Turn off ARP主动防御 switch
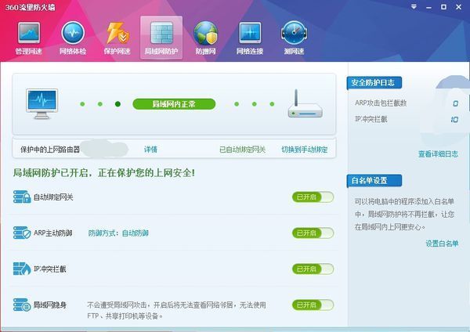Image resolution: width=470 pixels, height=332 pixels. 313,233
